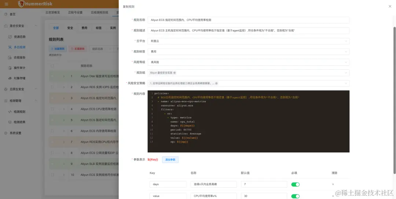Click the 创建规则 button

coord(58,49)
